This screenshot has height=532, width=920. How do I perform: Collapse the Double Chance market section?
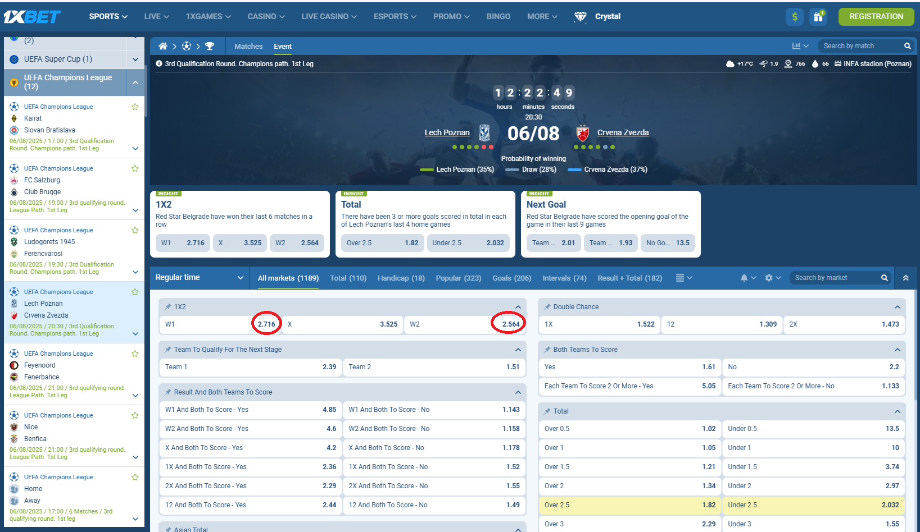[x=898, y=307]
